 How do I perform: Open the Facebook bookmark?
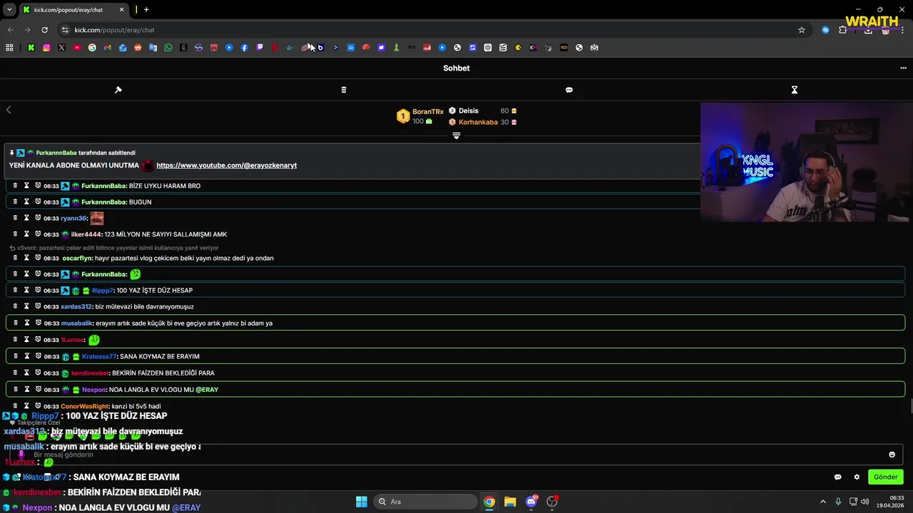(245, 48)
